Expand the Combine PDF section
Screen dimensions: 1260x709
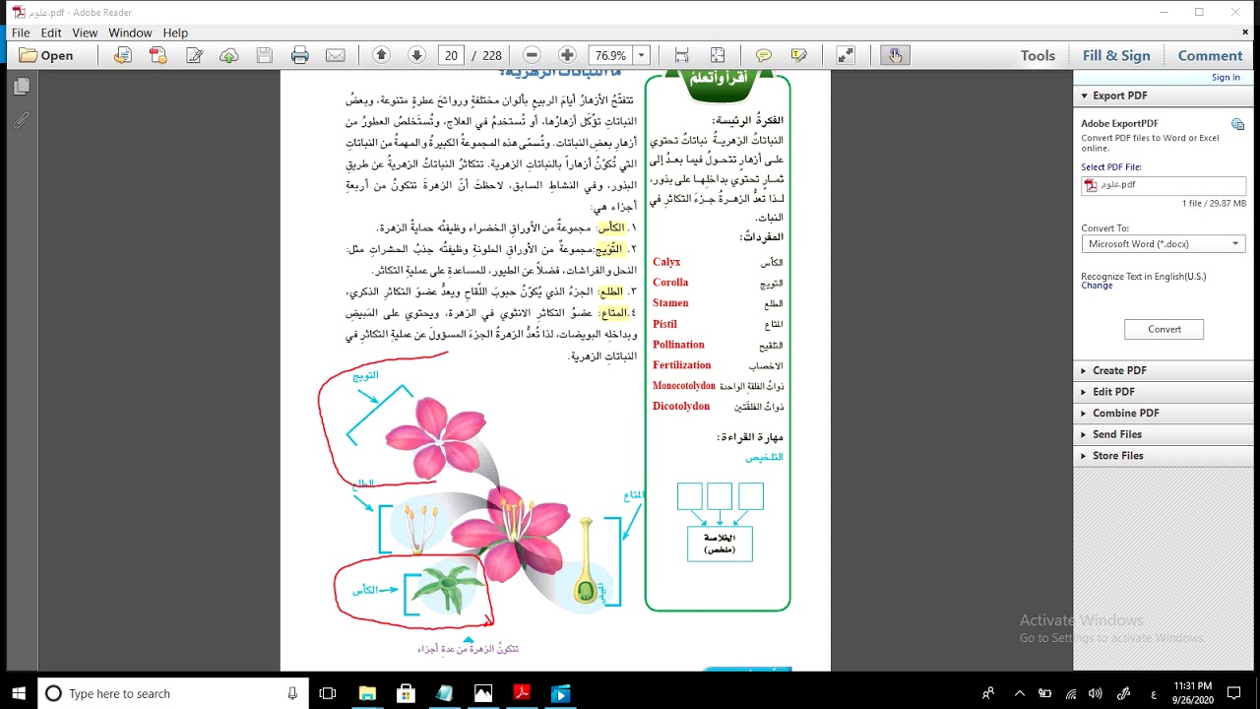(1165, 413)
